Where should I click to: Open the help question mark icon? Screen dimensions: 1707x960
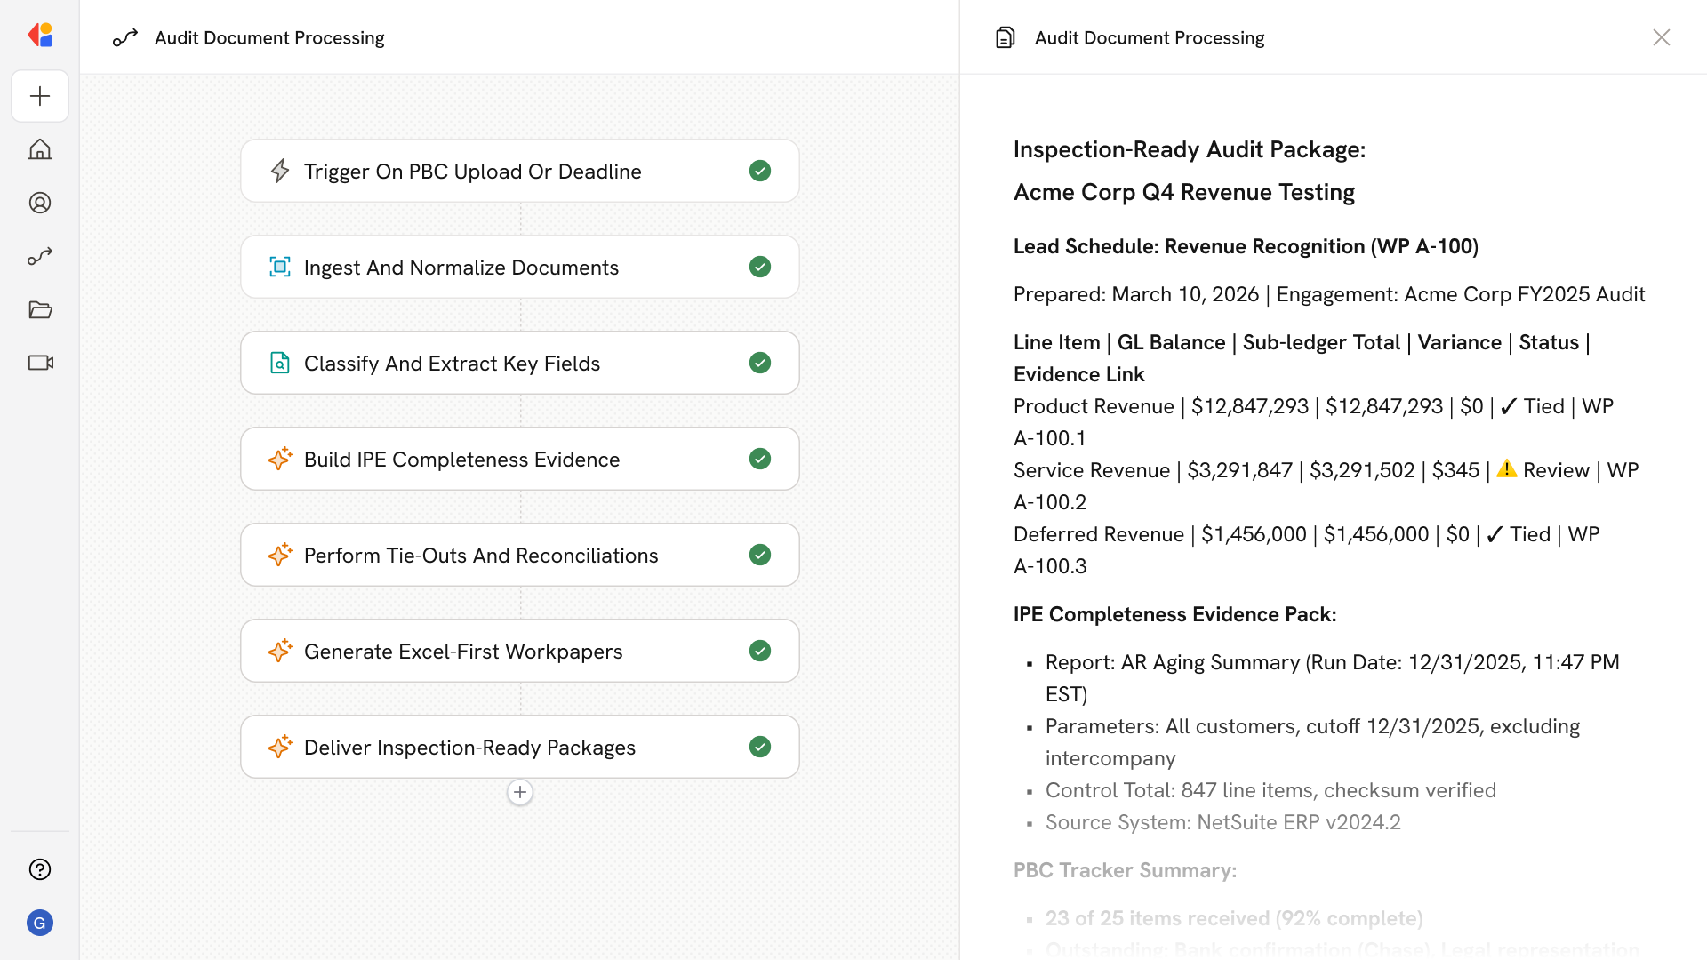click(40, 869)
